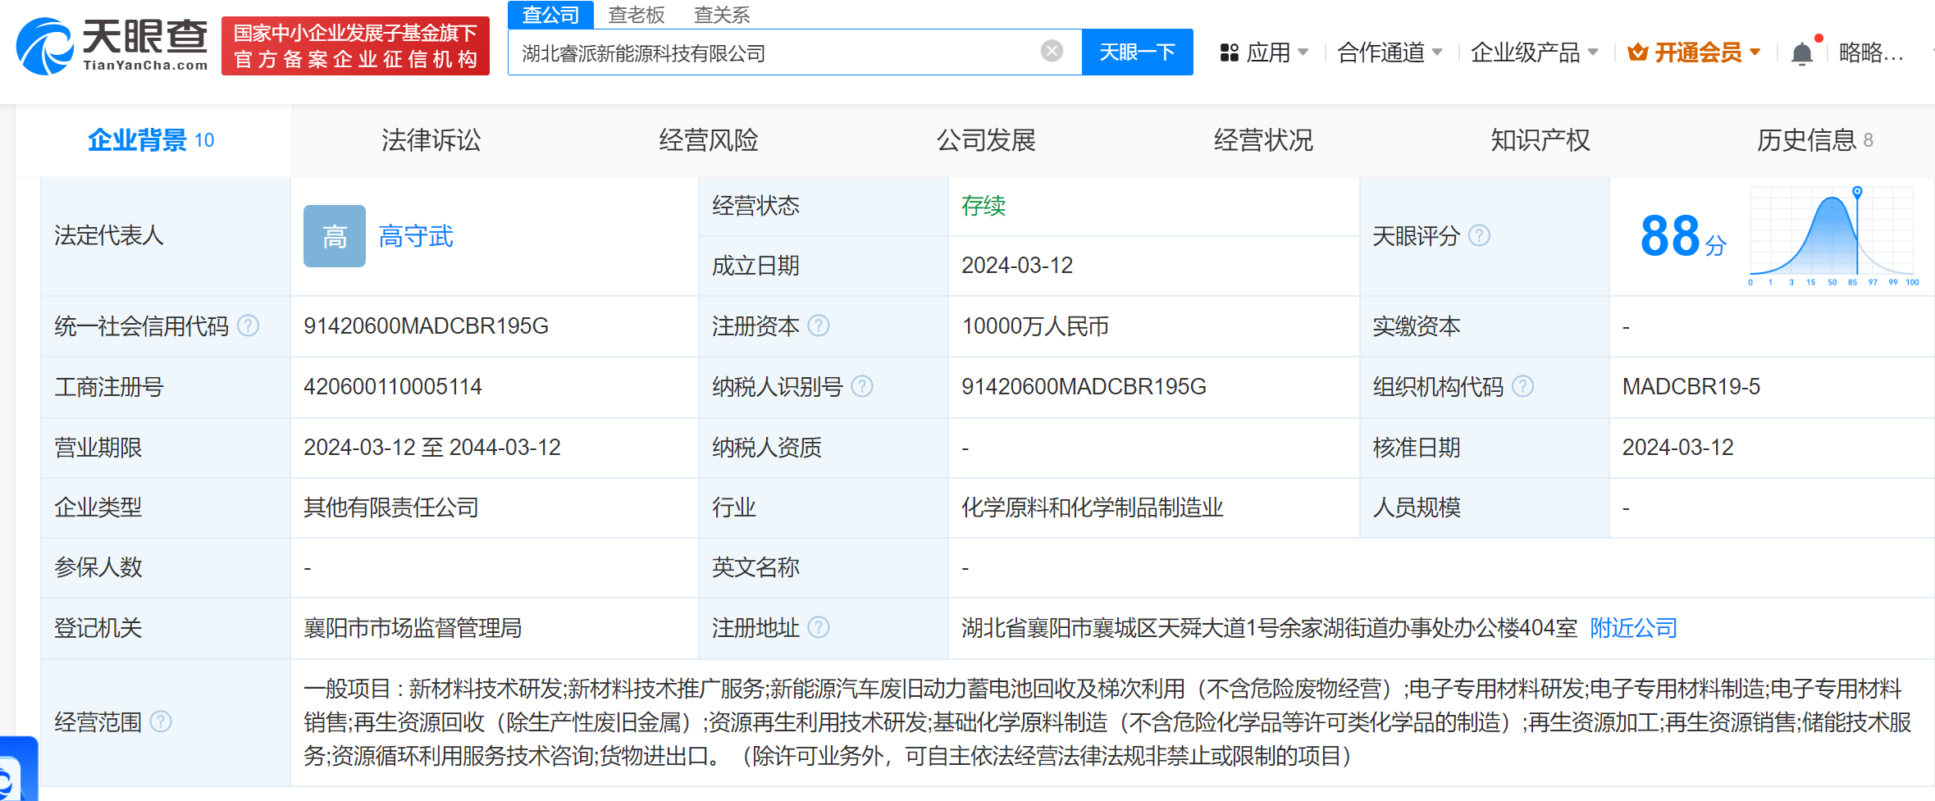Image resolution: width=1935 pixels, height=801 pixels.
Task: Click help icon beside 天眼评分
Action: coord(1479,236)
